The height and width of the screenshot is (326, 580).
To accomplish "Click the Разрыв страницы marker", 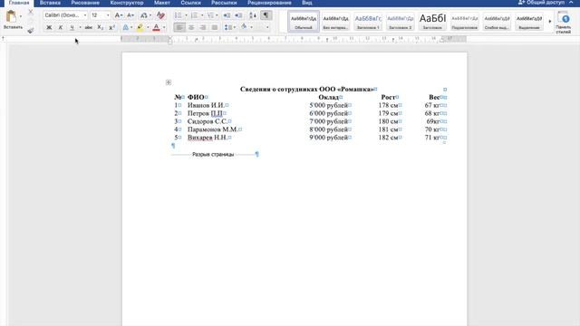I will (x=213, y=155).
